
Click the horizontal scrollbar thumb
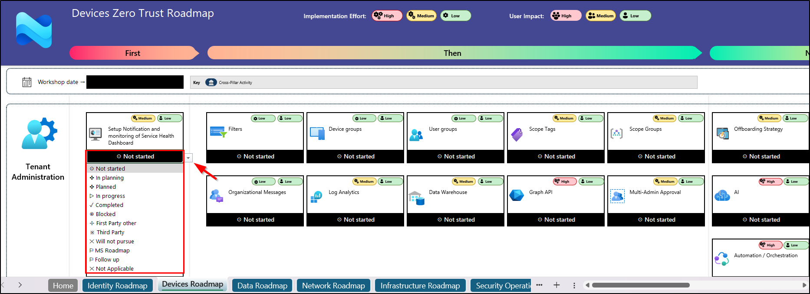click(x=641, y=285)
